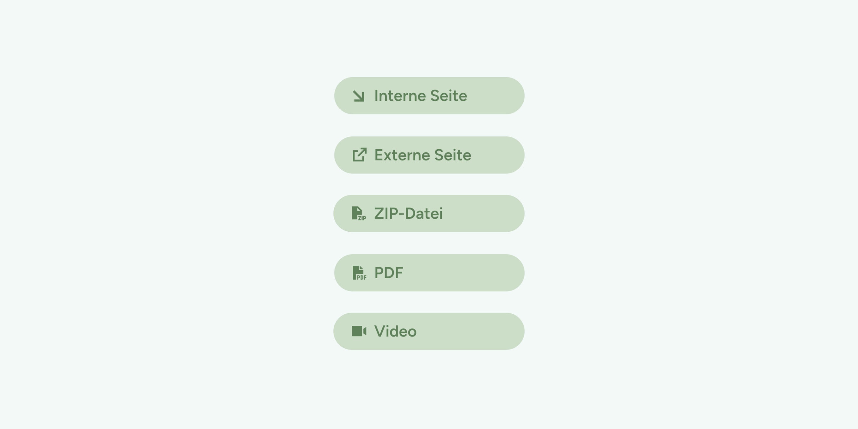Click the external link icon beside Externe Seite
Viewport: 858px width, 429px height.
pos(359,155)
